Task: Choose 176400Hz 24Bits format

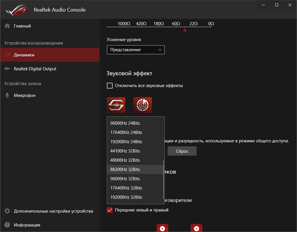Action: tap(135, 132)
